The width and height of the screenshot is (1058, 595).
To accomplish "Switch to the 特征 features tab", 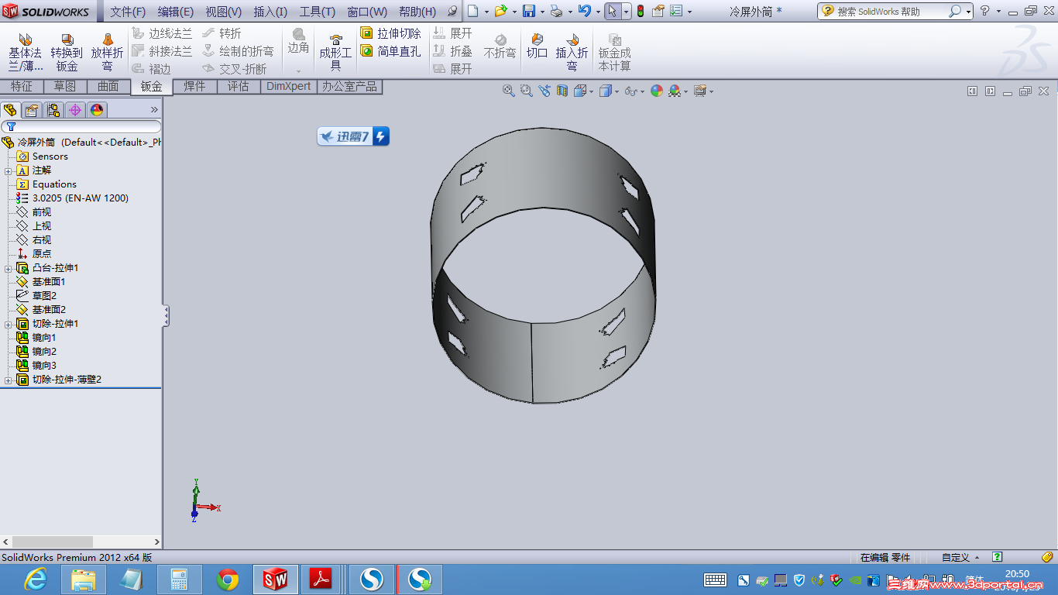I will coord(22,86).
